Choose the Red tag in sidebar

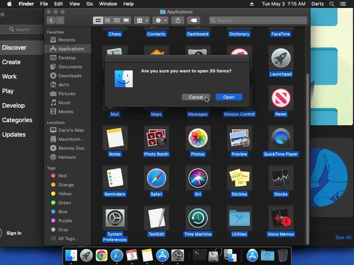[68, 176]
